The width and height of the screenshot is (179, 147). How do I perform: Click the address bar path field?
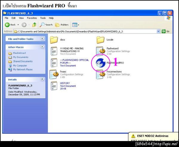[85, 32]
